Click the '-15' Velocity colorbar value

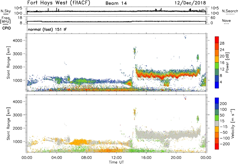(x=224, y=126)
